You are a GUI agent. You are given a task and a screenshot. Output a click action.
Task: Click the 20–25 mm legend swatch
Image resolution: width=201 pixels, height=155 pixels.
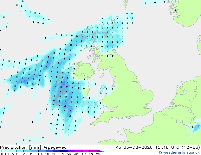[x=56, y=151]
